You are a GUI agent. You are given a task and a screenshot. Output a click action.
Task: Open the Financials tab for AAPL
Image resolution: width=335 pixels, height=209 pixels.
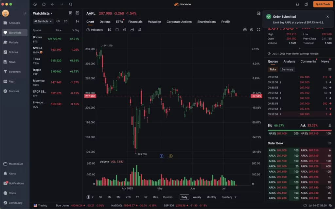point(135,22)
